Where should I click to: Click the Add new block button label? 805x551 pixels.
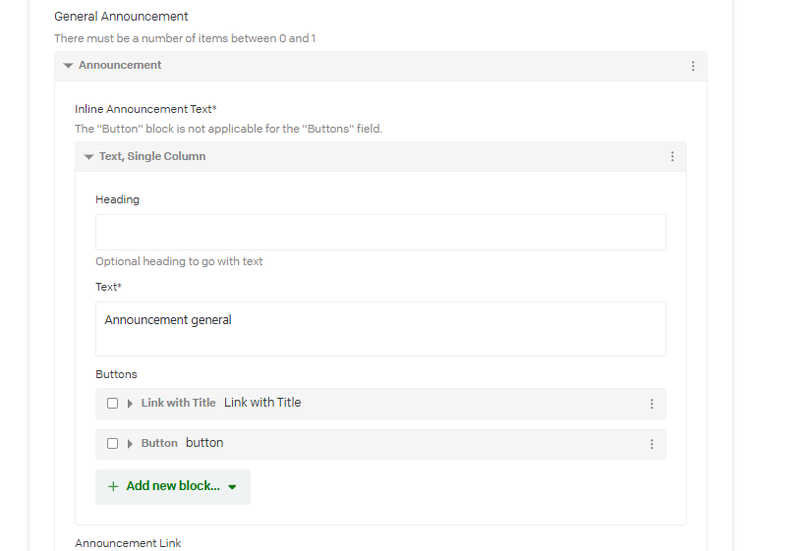(173, 486)
